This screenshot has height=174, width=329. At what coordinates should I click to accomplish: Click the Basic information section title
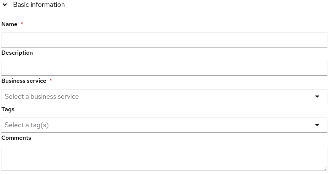(39, 5)
